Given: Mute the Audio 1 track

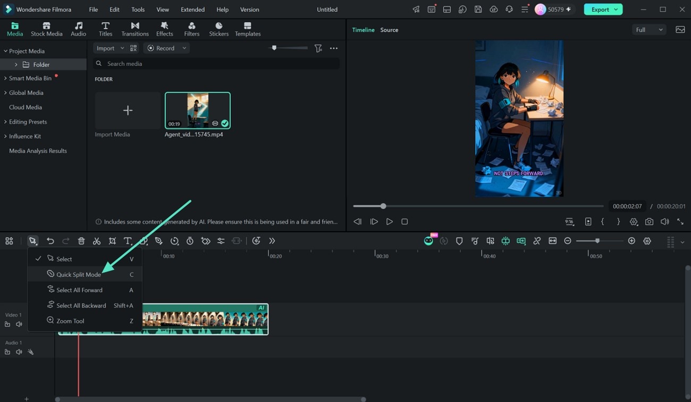Looking at the screenshot, I should pos(19,352).
